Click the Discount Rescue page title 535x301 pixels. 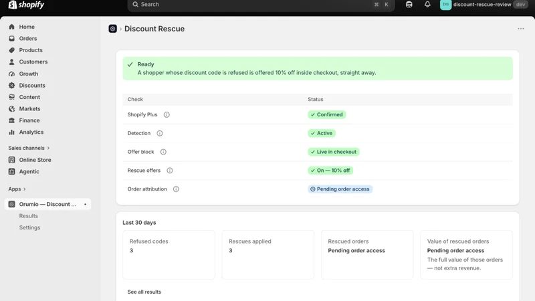[x=154, y=29]
